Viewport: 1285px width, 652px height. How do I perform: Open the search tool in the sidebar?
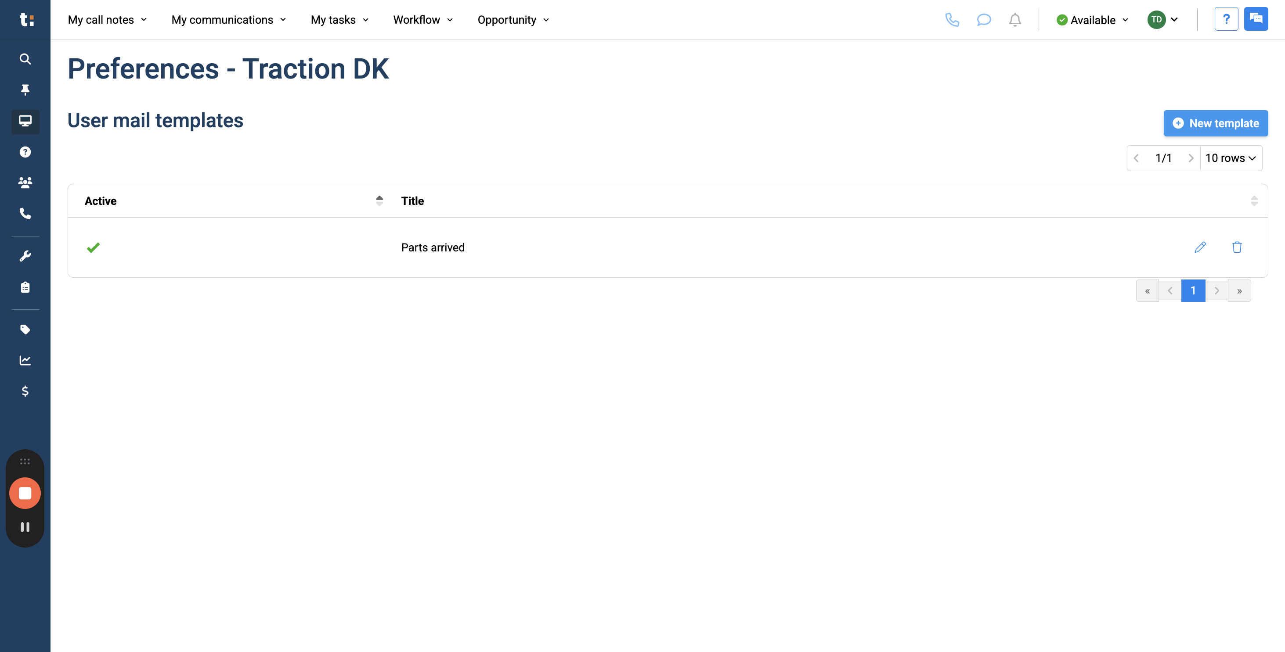[x=25, y=59]
